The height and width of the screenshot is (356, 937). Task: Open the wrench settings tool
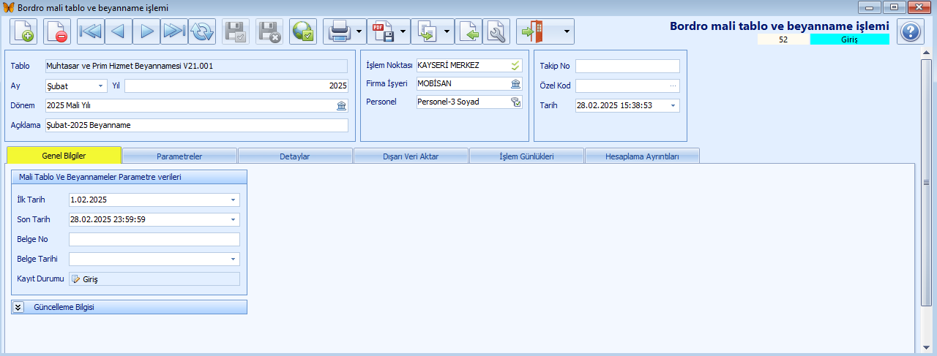497,31
